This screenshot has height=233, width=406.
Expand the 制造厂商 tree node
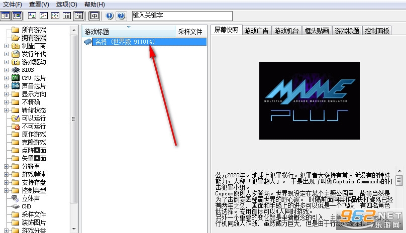[6, 46]
